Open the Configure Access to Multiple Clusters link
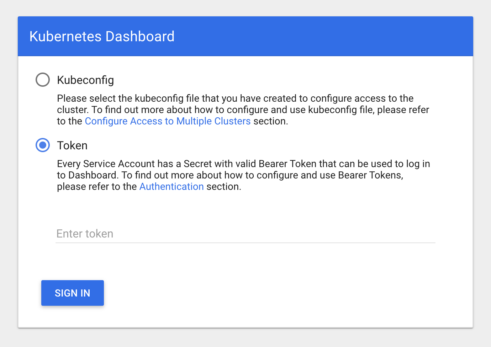Screen dimensions: 491x347 pos(167,121)
